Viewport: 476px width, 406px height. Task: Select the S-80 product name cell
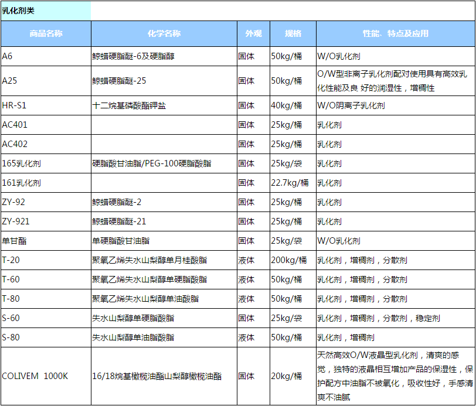coord(46,337)
